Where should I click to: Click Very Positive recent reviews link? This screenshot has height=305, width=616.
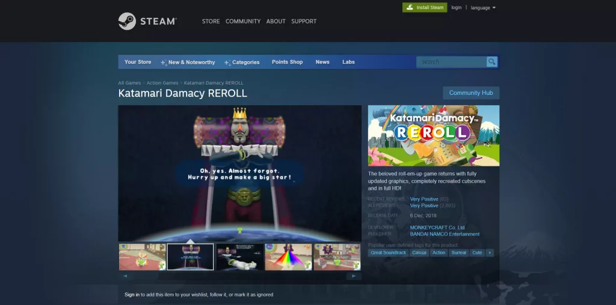click(x=424, y=199)
